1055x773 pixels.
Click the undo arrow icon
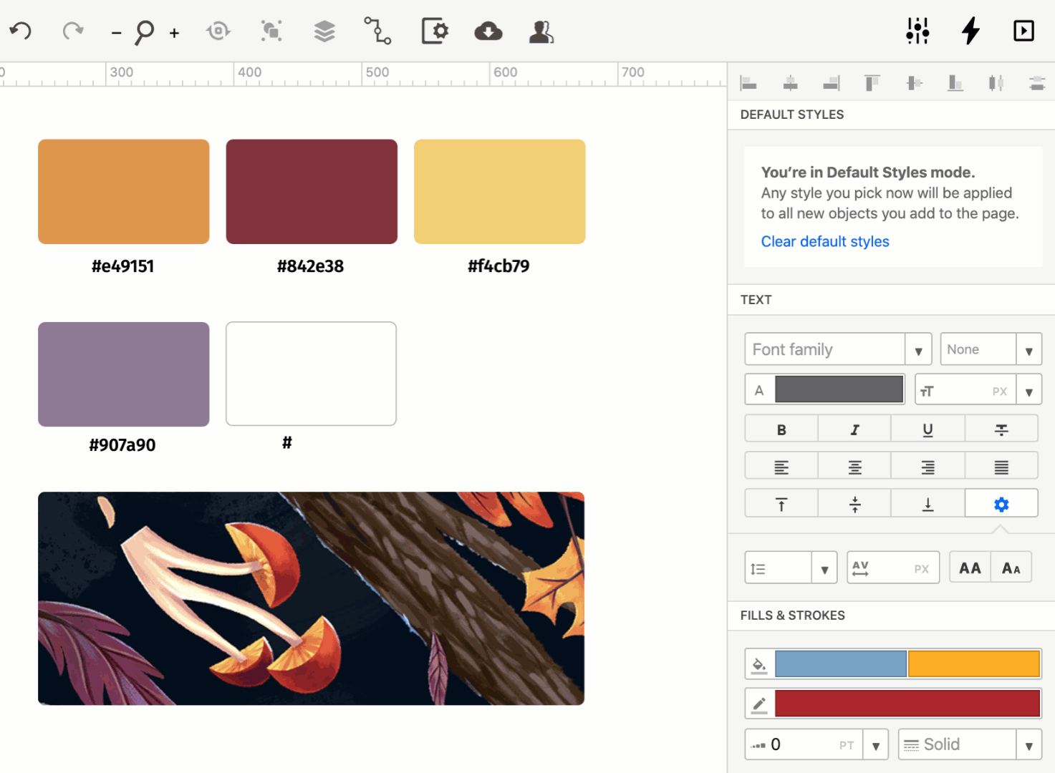click(x=21, y=31)
